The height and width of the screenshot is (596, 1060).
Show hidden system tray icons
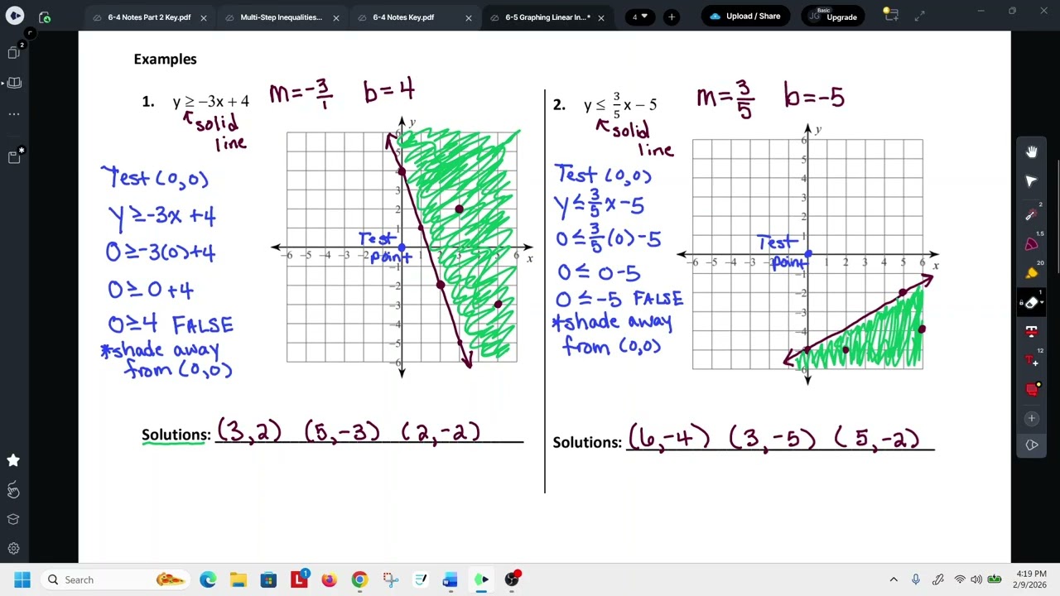[x=894, y=579]
